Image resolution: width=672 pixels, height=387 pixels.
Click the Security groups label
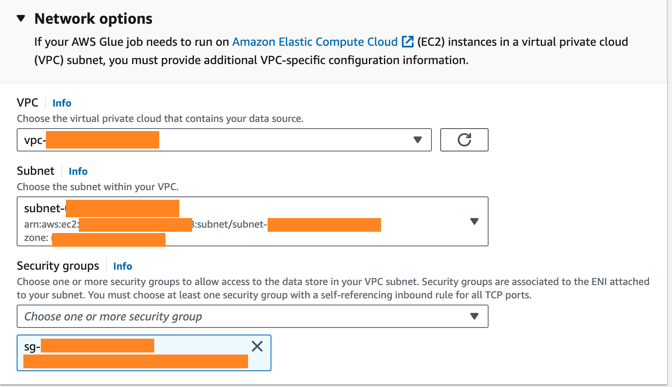coord(58,266)
